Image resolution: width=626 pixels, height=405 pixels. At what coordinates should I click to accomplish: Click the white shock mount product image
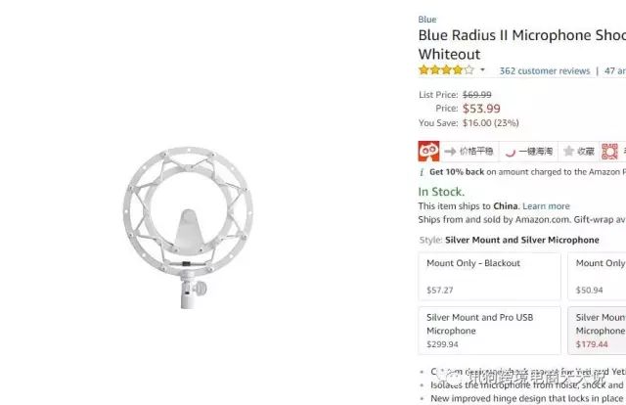(x=188, y=227)
